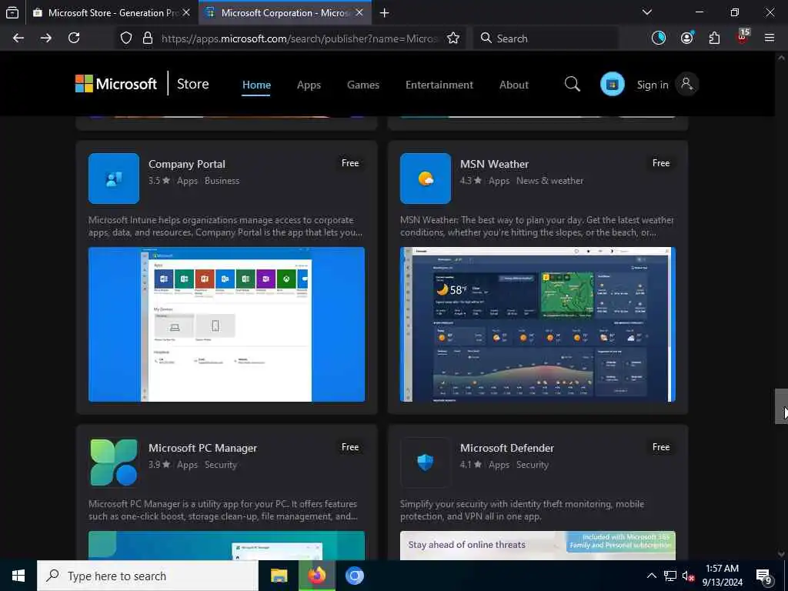Open the Entertainment navigation item

439,85
